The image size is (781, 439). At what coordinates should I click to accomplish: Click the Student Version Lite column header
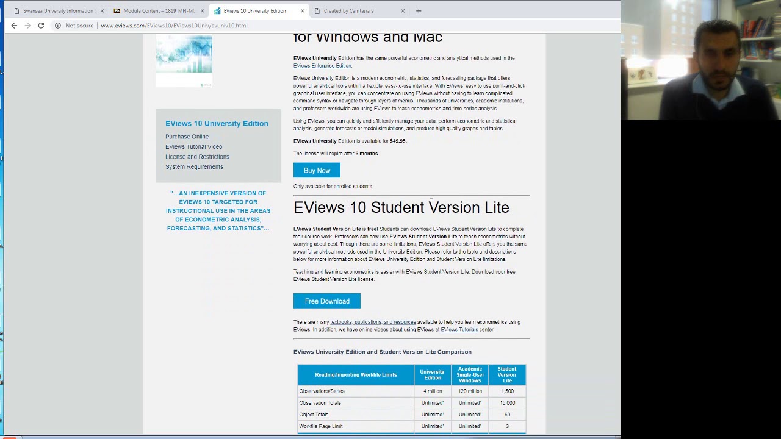[507, 375]
